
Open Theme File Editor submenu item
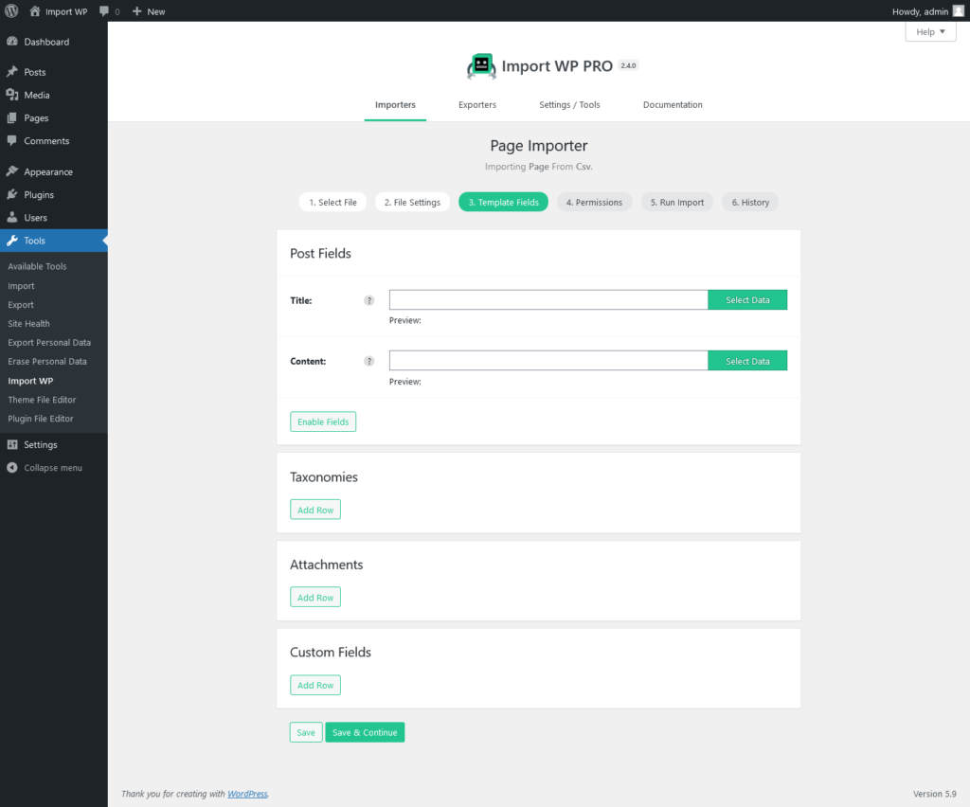click(42, 400)
